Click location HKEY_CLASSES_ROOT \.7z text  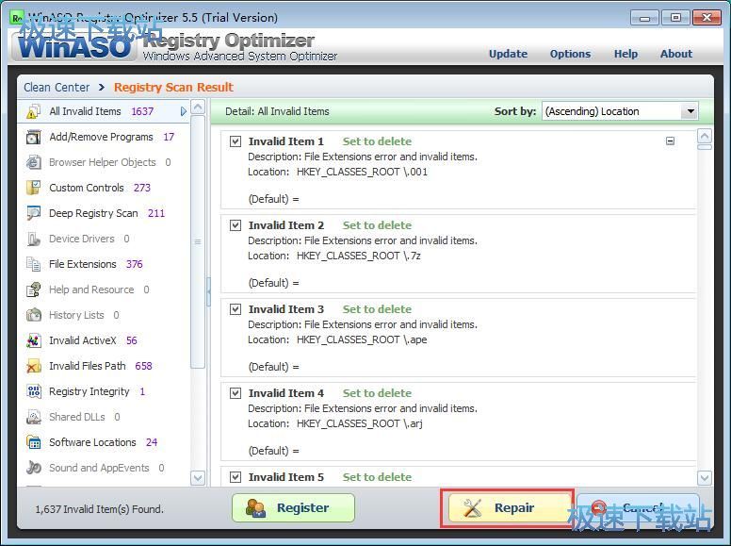coord(359,256)
